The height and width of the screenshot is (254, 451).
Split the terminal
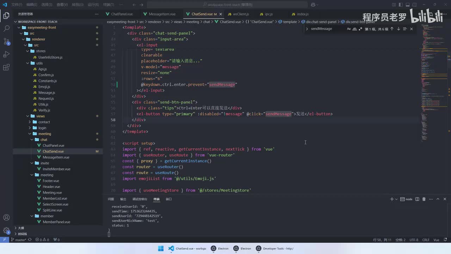click(x=417, y=199)
